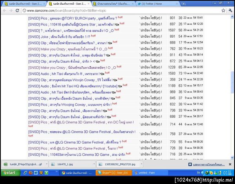The width and height of the screenshot is (235, 184).
Task: Click the camera icon beside Woojin Coway clip topic
Action: pos(115,80)
